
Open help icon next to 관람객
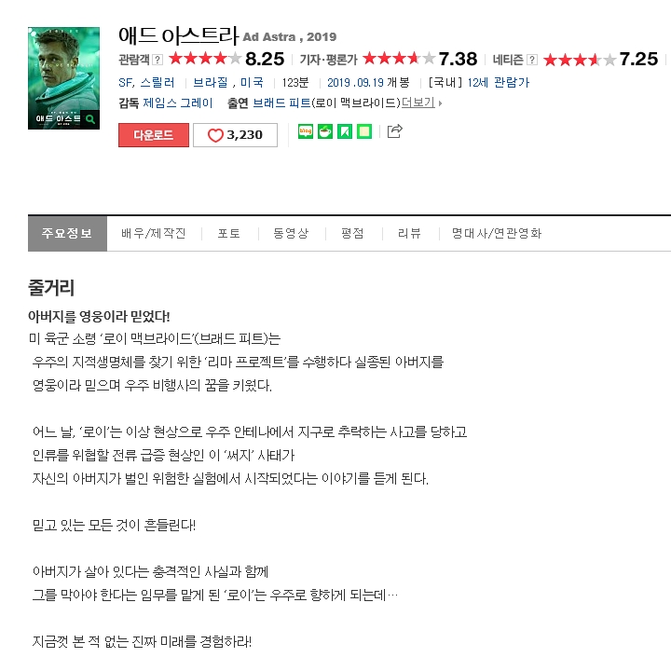(x=157, y=60)
